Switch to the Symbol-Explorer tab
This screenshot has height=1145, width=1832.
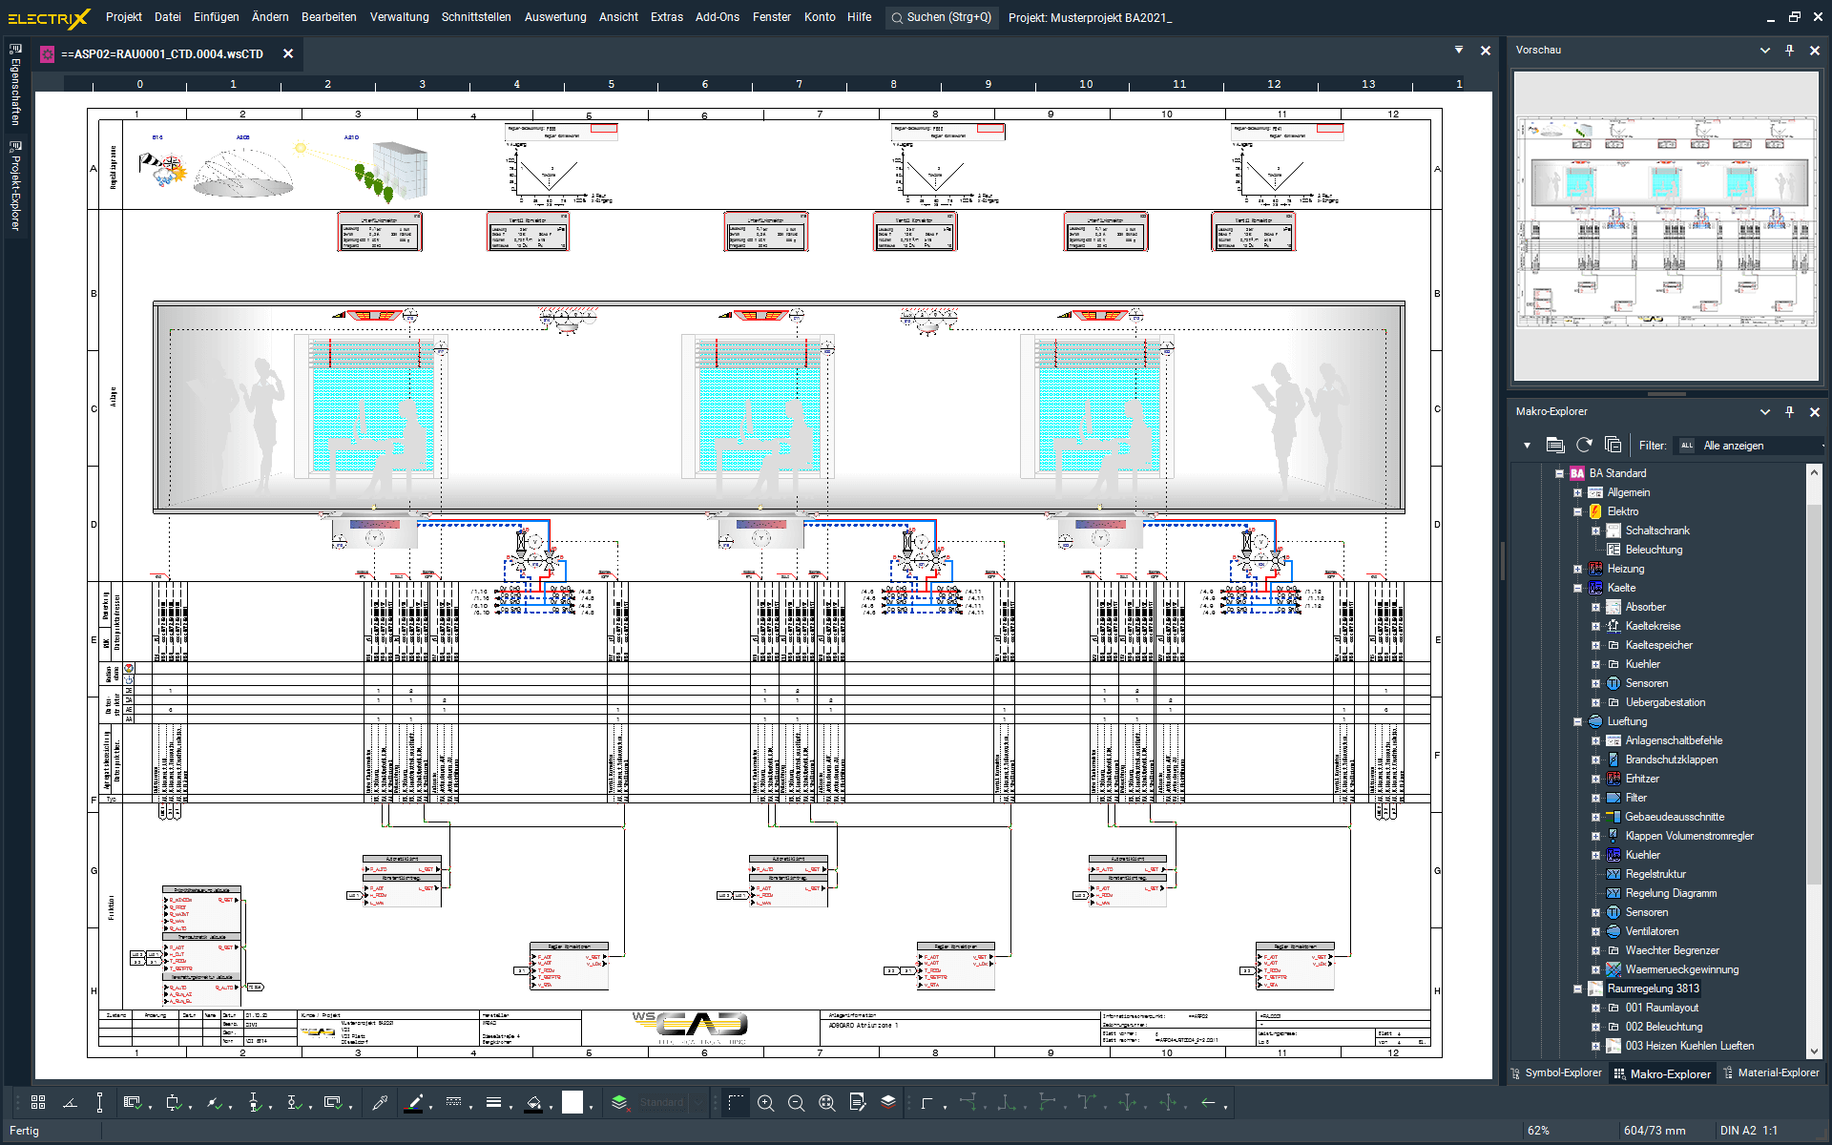pos(1556,1073)
